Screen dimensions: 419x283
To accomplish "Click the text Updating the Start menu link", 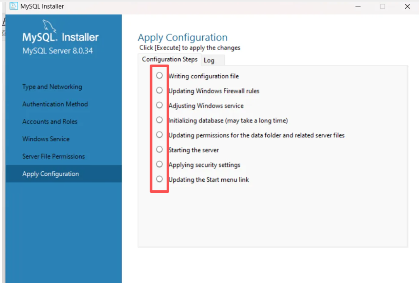I will (x=209, y=180).
